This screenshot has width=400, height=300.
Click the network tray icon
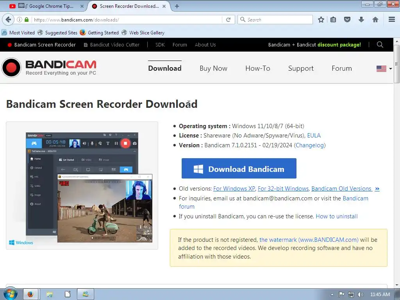tap(351, 295)
